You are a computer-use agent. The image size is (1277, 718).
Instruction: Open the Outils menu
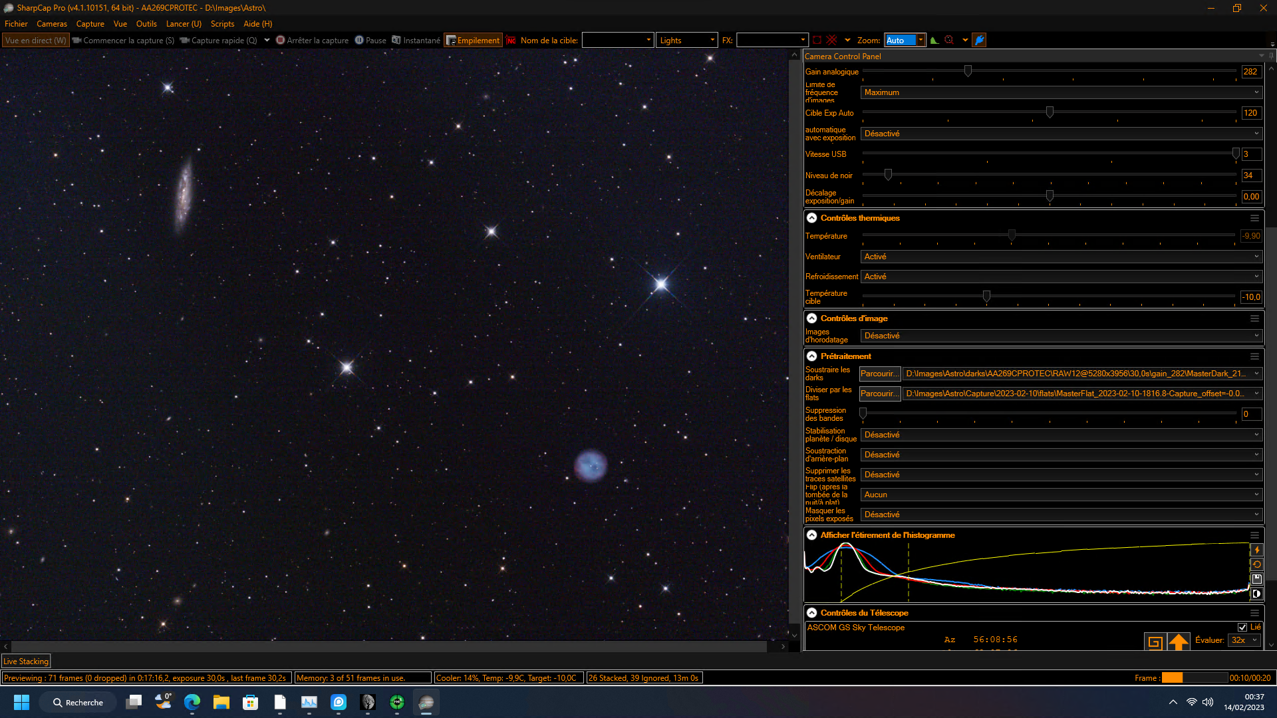(x=146, y=24)
